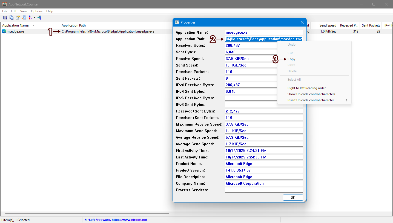Click the Exit door toolbar icon
393x223 pixels.
tap(39, 18)
